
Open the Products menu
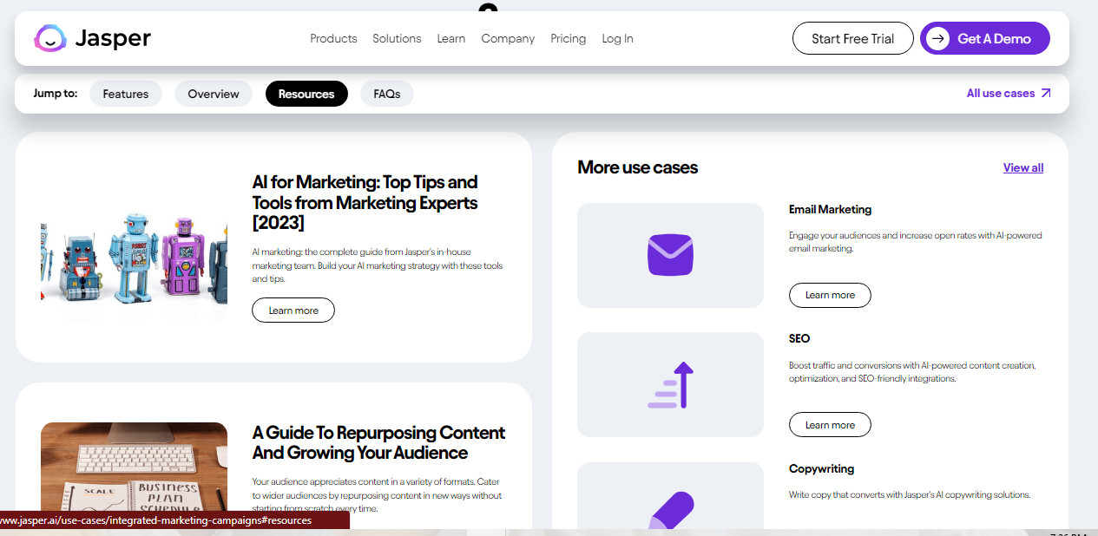(333, 38)
